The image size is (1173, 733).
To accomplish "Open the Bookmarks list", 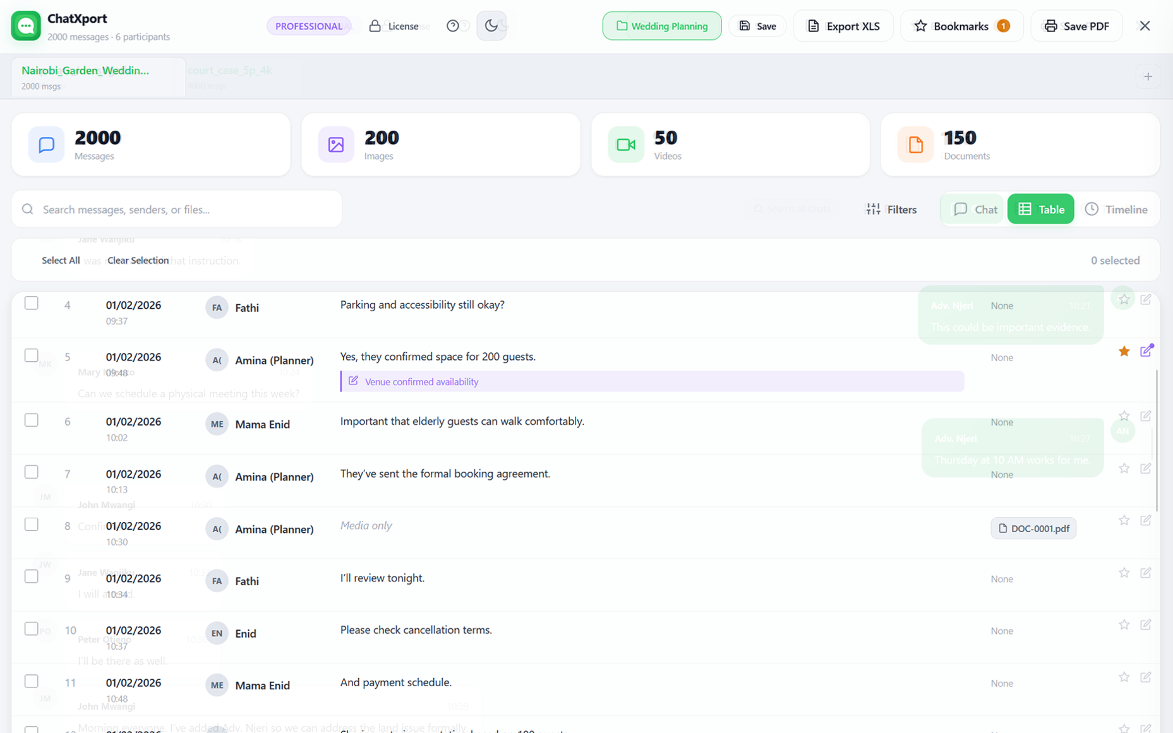I will click(x=961, y=26).
